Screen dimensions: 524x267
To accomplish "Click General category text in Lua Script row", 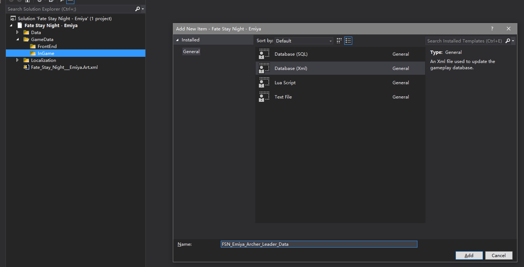I will click(x=401, y=83).
